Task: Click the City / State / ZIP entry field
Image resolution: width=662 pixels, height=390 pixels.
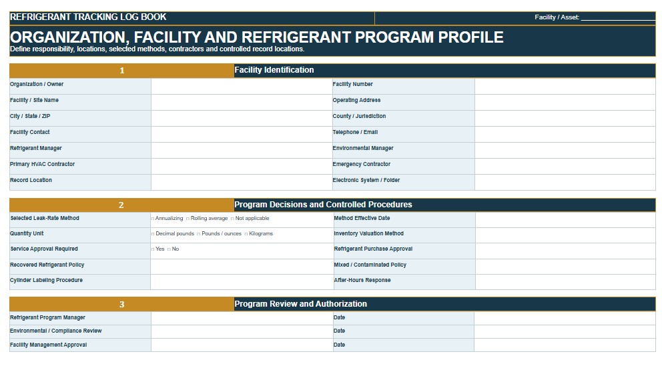Action: tap(242, 119)
